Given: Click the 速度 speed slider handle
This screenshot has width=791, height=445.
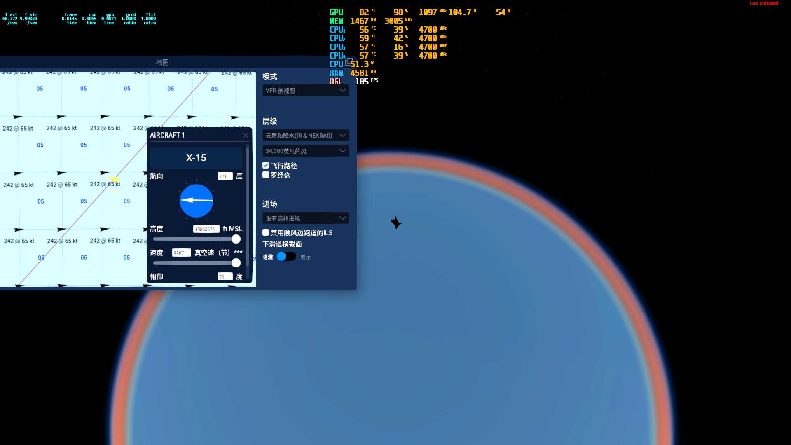Looking at the screenshot, I should click(x=236, y=263).
